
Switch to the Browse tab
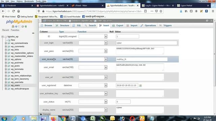[x=46, y=26]
